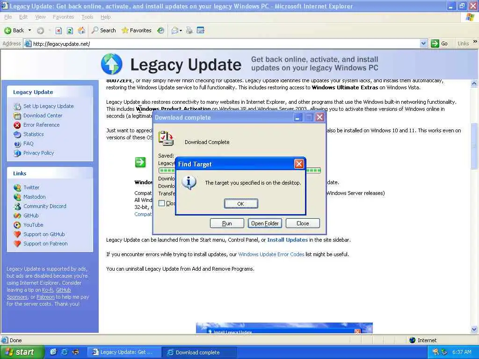The height and width of the screenshot is (359, 479).
Task: Click the Download Complete clipboard icon
Action: pos(166,138)
